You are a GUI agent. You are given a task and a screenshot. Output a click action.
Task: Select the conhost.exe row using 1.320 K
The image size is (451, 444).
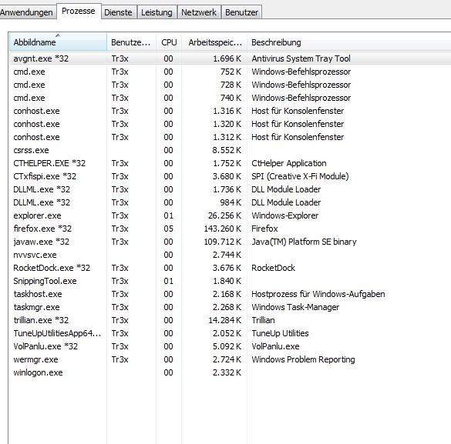coord(230,124)
